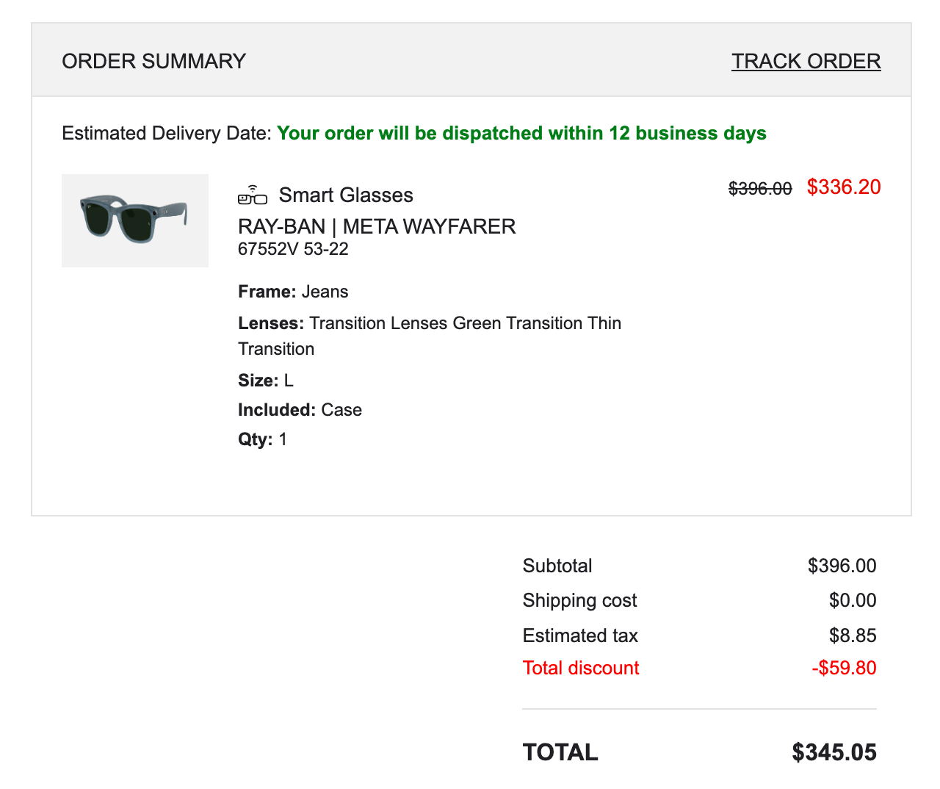The width and height of the screenshot is (940, 789).
Task: Click the Smart Glasses category label
Action: click(x=346, y=195)
